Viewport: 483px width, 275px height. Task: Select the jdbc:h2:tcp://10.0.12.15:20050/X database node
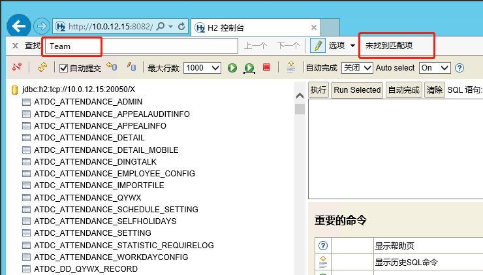tap(78, 89)
